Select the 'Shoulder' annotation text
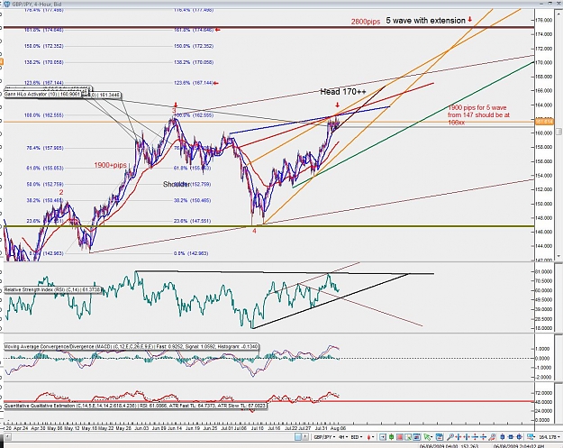 [x=177, y=184]
